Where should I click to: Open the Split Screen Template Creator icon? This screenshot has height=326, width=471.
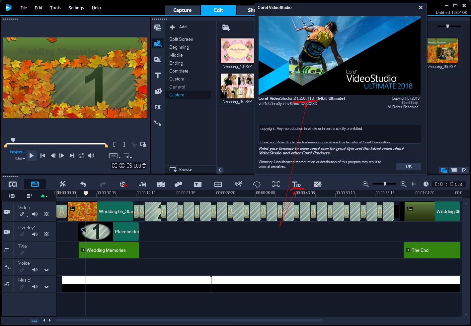[218, 184]
